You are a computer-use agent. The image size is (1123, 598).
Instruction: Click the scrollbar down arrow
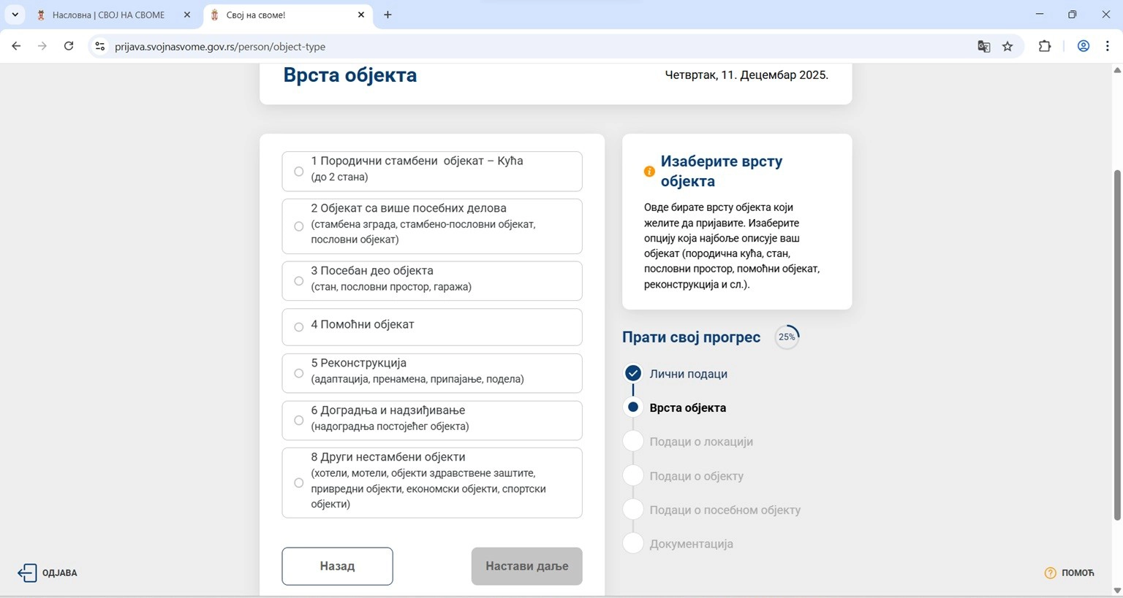(x=1117, y=590)
